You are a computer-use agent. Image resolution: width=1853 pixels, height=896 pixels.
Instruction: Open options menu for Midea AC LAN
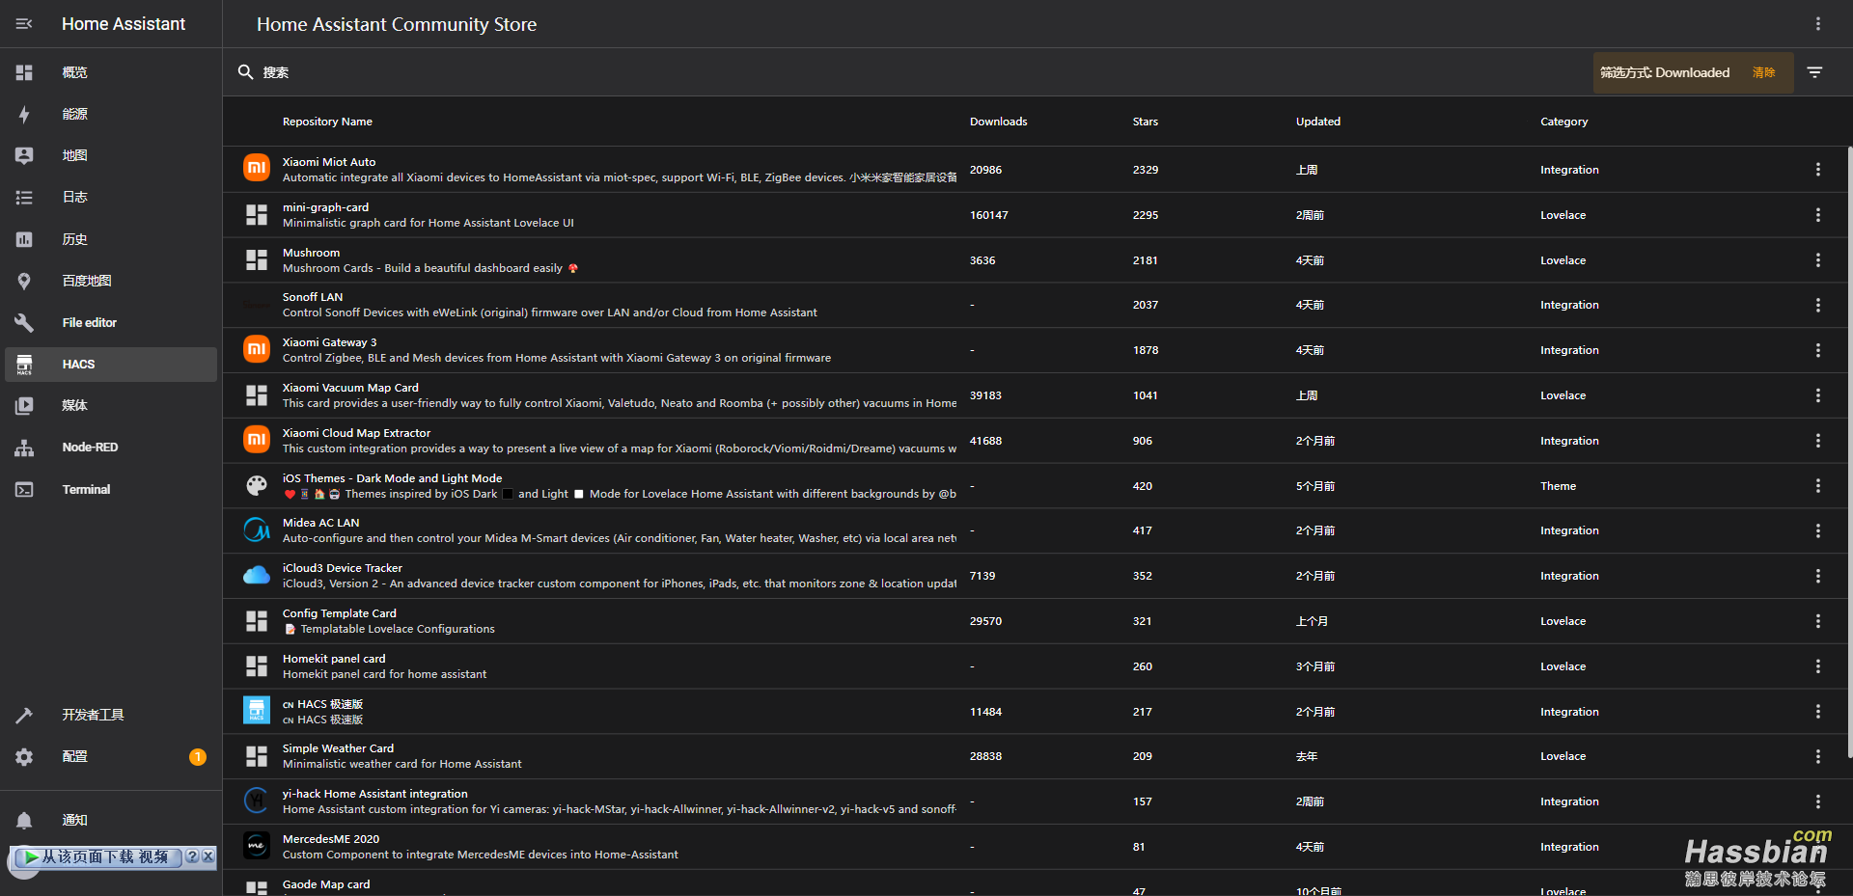[1817, 530]
